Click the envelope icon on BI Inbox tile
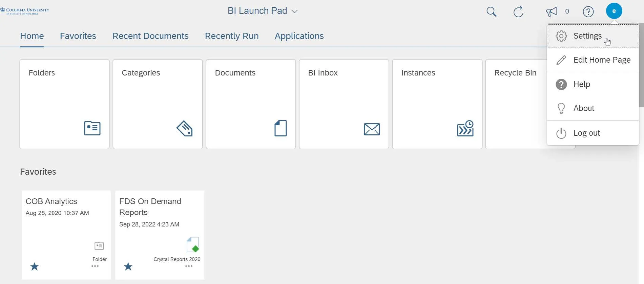 pyautogui.click(x=372, y=129)
